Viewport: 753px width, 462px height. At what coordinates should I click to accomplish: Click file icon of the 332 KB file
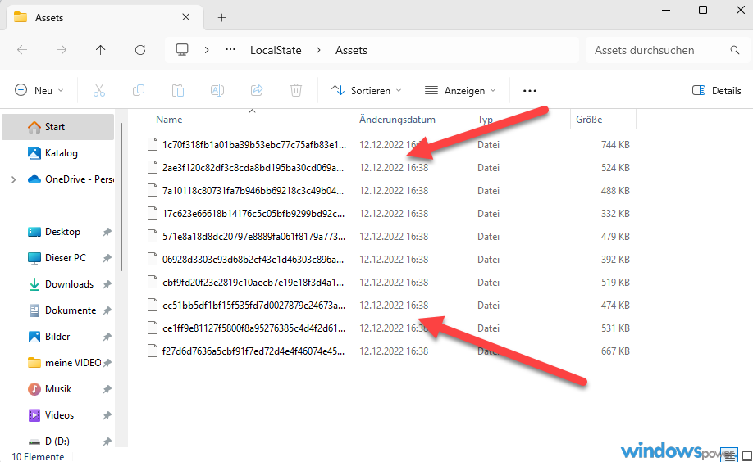coord(153,214)
